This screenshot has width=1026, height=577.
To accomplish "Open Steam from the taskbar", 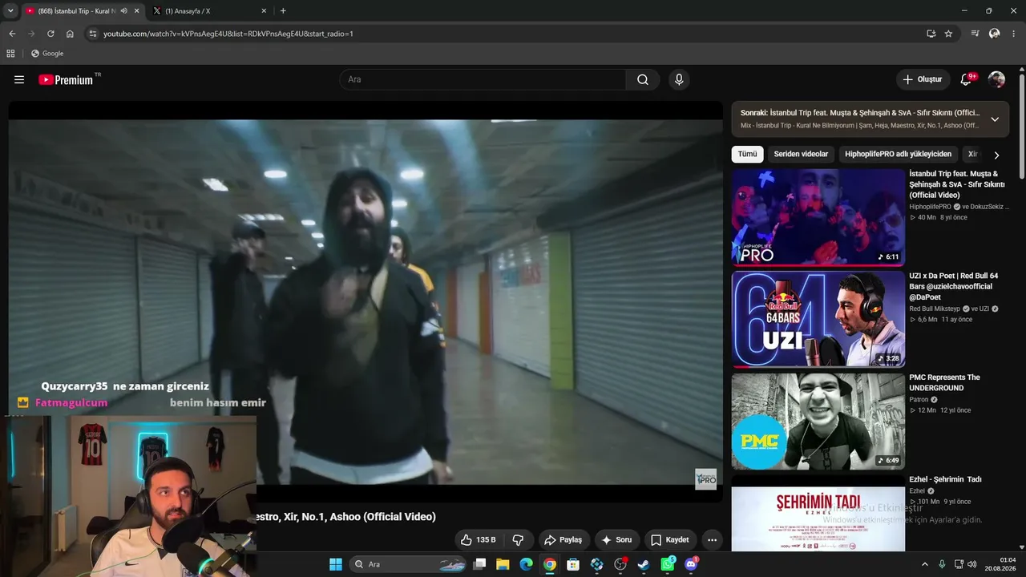I will pos(644,564).
